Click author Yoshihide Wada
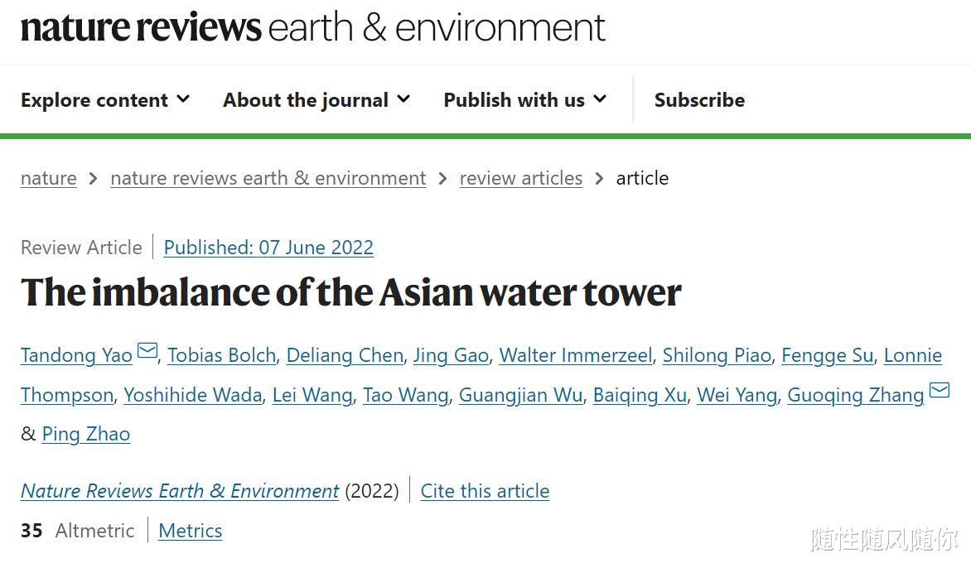The width and height of the screenshot is (971, 568). (x=193, y=395)
